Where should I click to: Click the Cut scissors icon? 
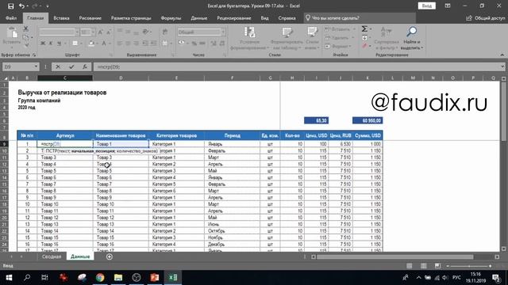(x=25, y=28)
